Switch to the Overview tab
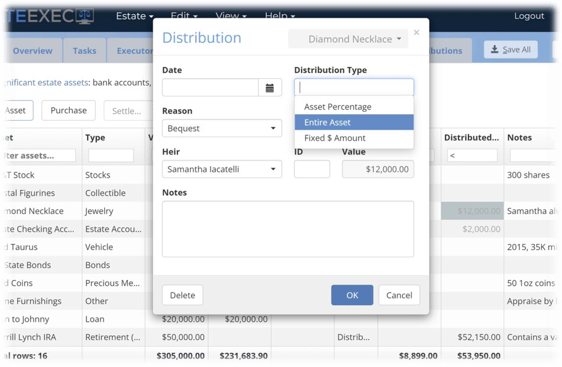562x367 pixels. 33,50
